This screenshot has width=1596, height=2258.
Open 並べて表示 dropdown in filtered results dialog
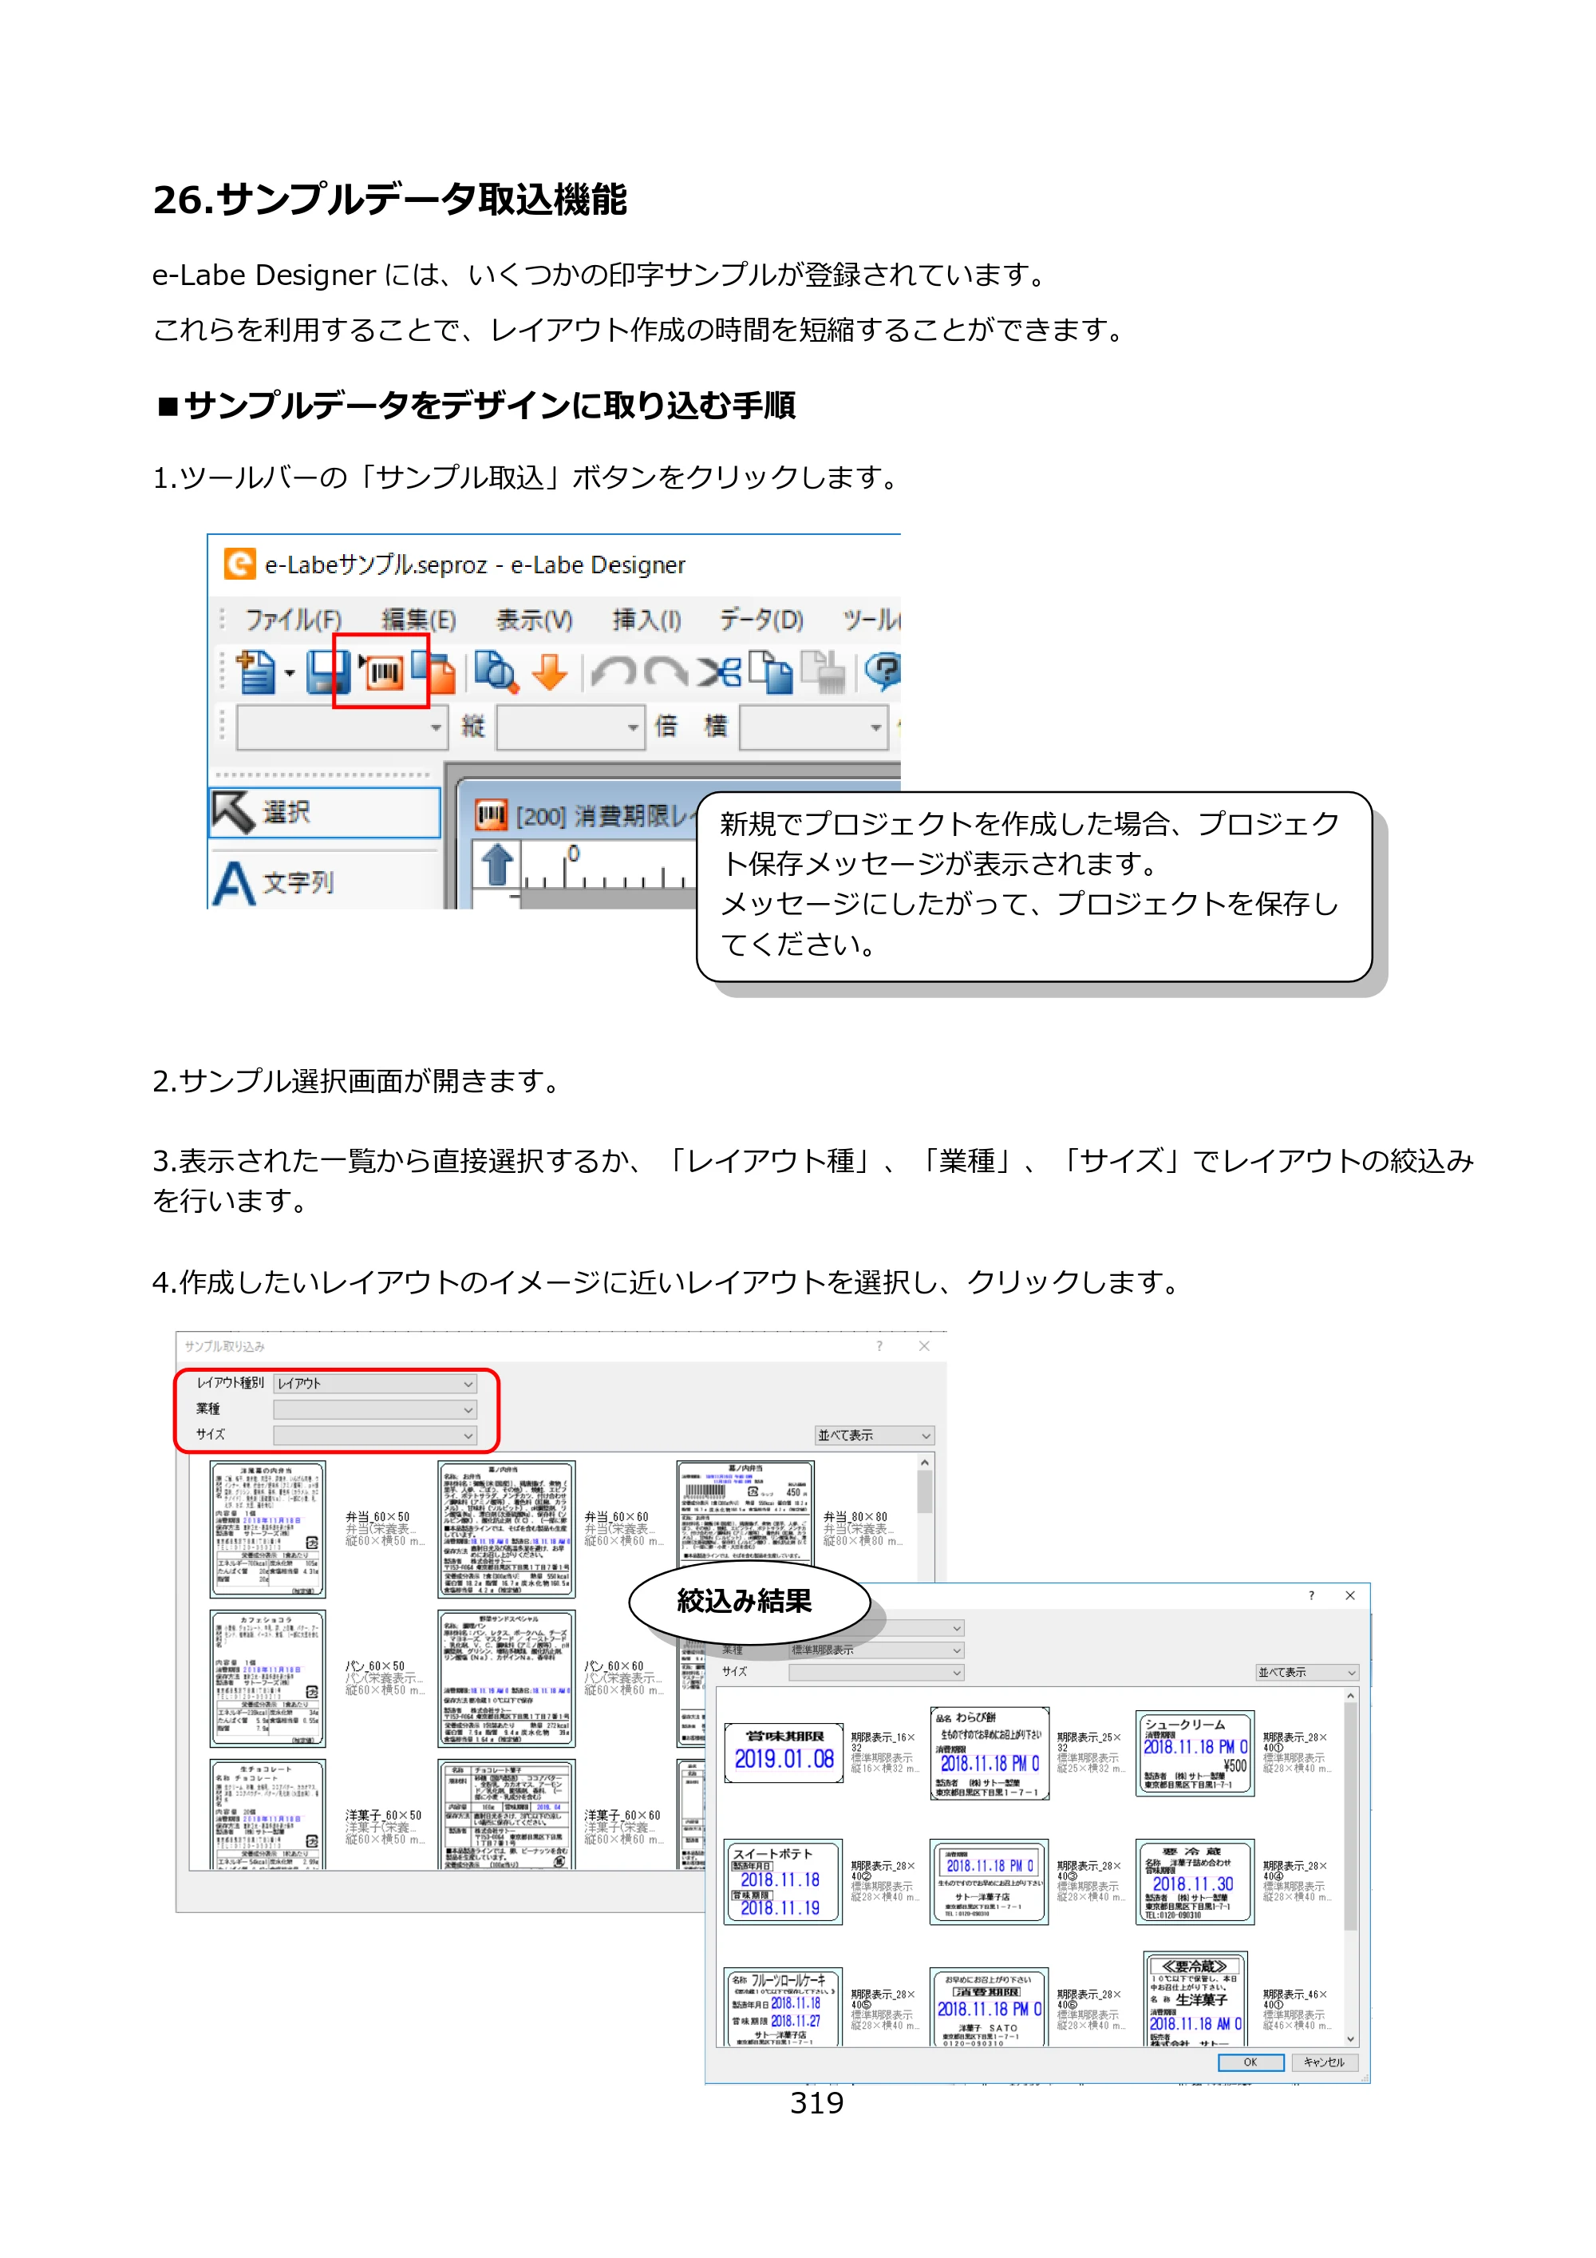pos(1307,1672)
